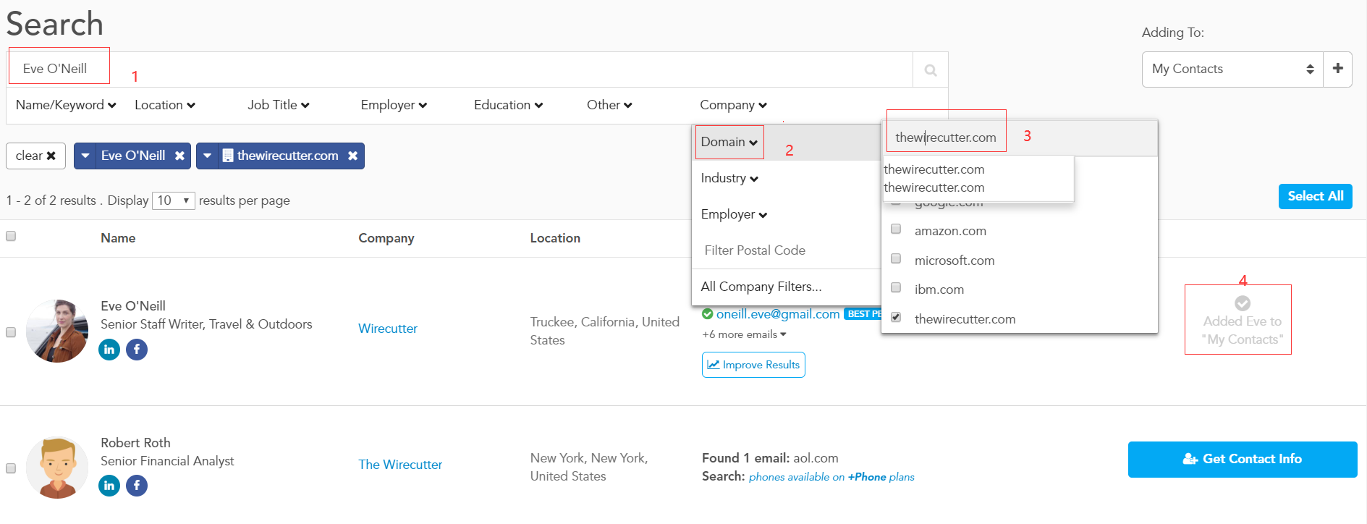The width and height of the screenshot is (1367, 524).
Task: Click Eve O'Neill's name in the results
Action: pos(133,306)
